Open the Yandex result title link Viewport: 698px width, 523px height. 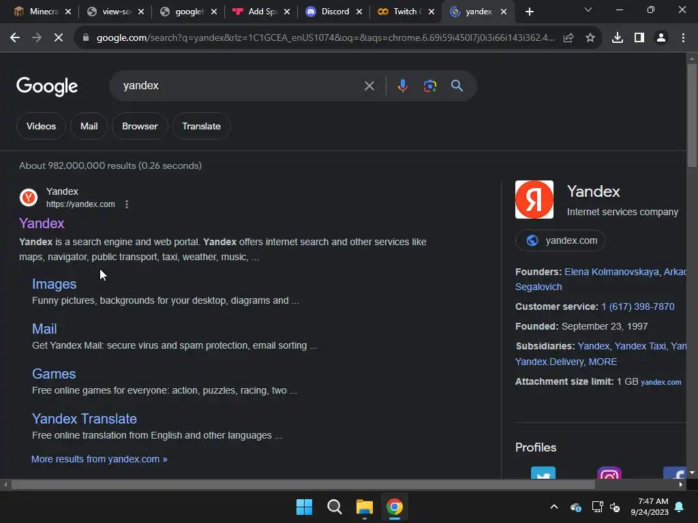pyautogui.click(x=42, y=223)
